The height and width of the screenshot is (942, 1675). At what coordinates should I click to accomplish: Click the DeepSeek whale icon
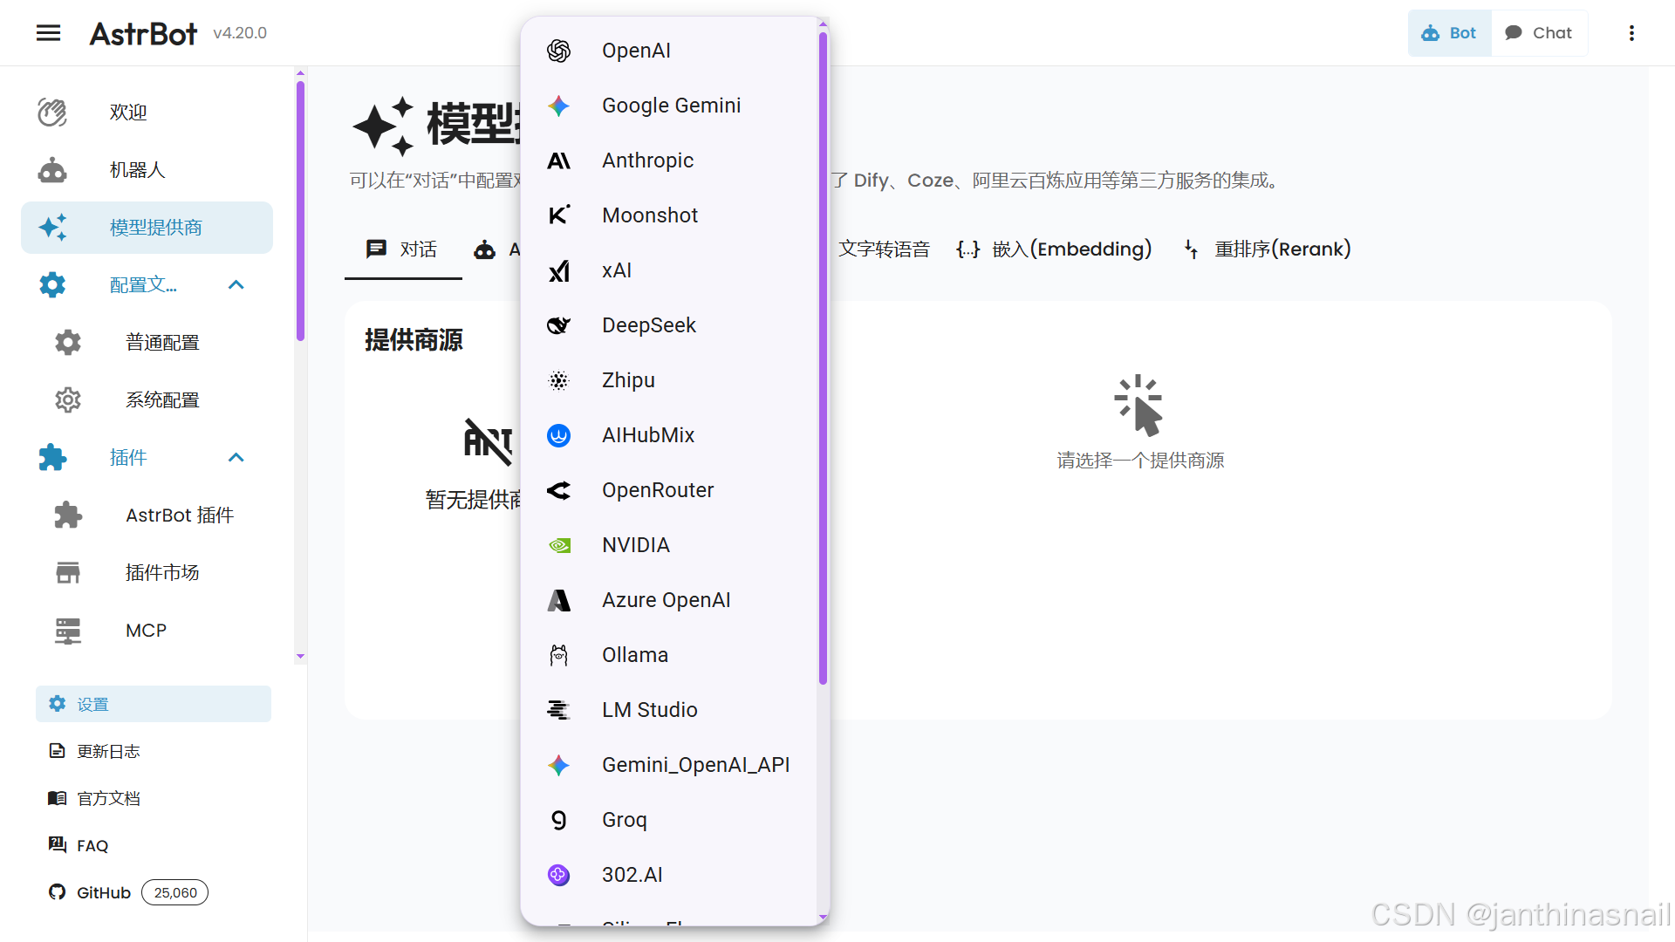click(x=559, y=325)
